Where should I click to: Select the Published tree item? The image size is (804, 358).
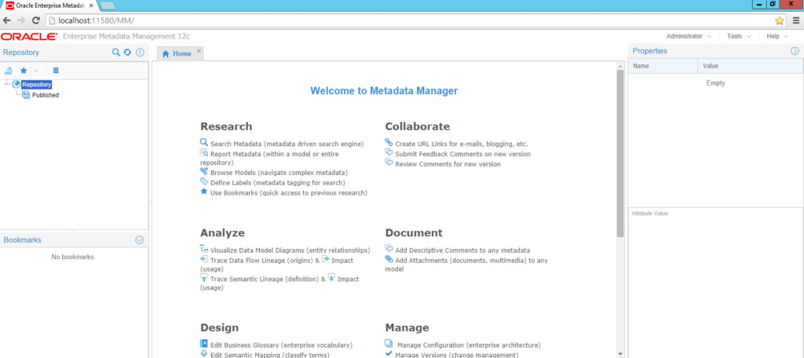pos(46,96)
